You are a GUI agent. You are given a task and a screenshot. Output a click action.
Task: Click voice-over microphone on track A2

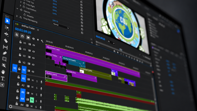point(41,88)
